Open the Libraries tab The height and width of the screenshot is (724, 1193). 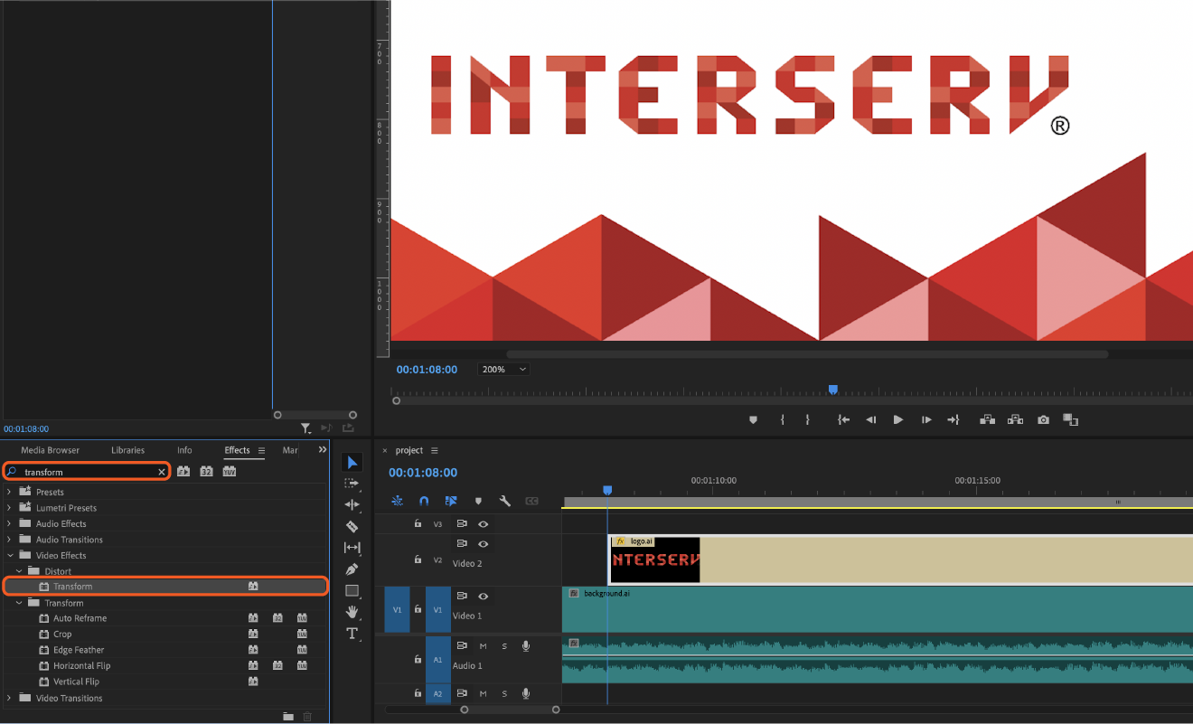(127, 450)
